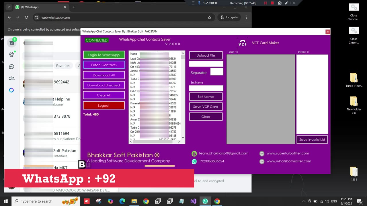367x206 pixels.
Task: Open Visual Studio from the taskbar
Action: tap(193, 201)
